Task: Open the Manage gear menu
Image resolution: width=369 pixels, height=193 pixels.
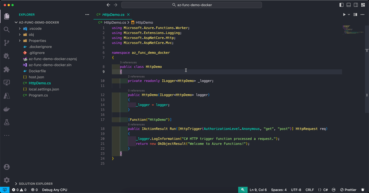Action: [x=6, y=180]
